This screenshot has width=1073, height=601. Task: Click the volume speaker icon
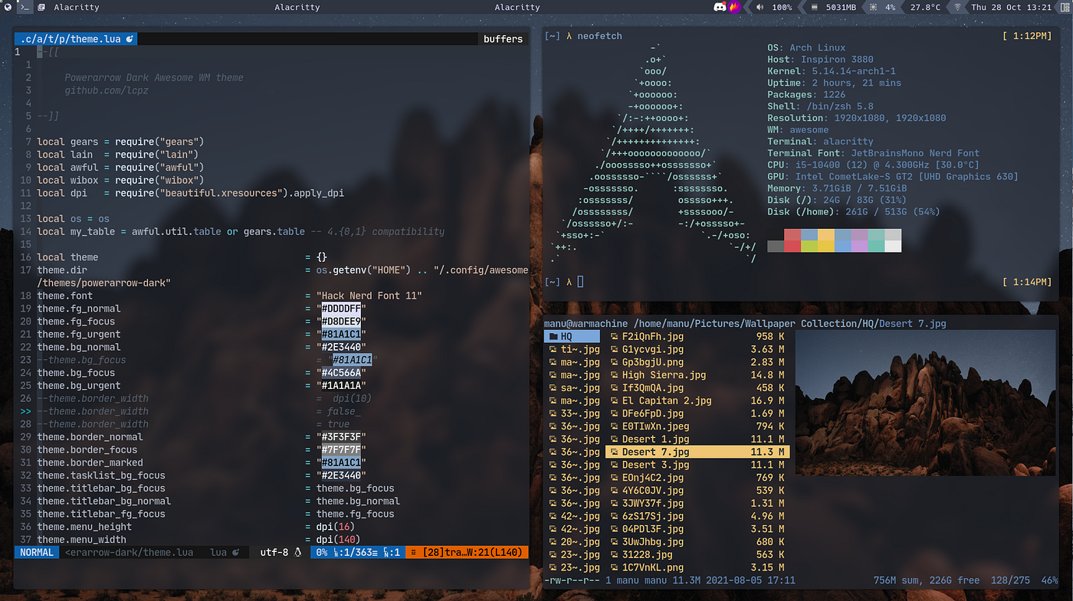tap(760, 7)
